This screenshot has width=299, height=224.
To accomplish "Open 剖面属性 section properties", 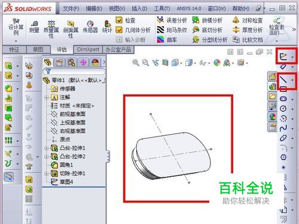I will tap(71, 29).
